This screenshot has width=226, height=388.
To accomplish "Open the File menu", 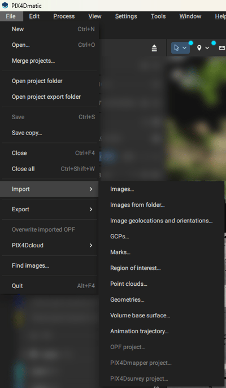I will point(11,16).
